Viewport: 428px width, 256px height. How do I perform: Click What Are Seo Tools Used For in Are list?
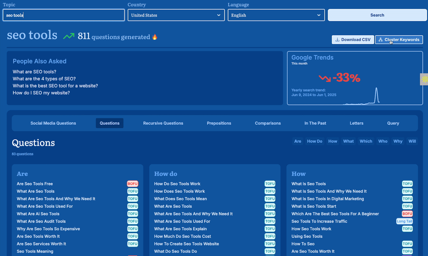click(45, 206)
